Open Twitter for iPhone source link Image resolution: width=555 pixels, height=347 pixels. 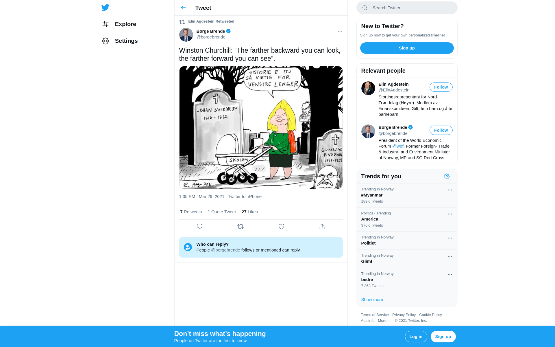click(x=245, y=197)
